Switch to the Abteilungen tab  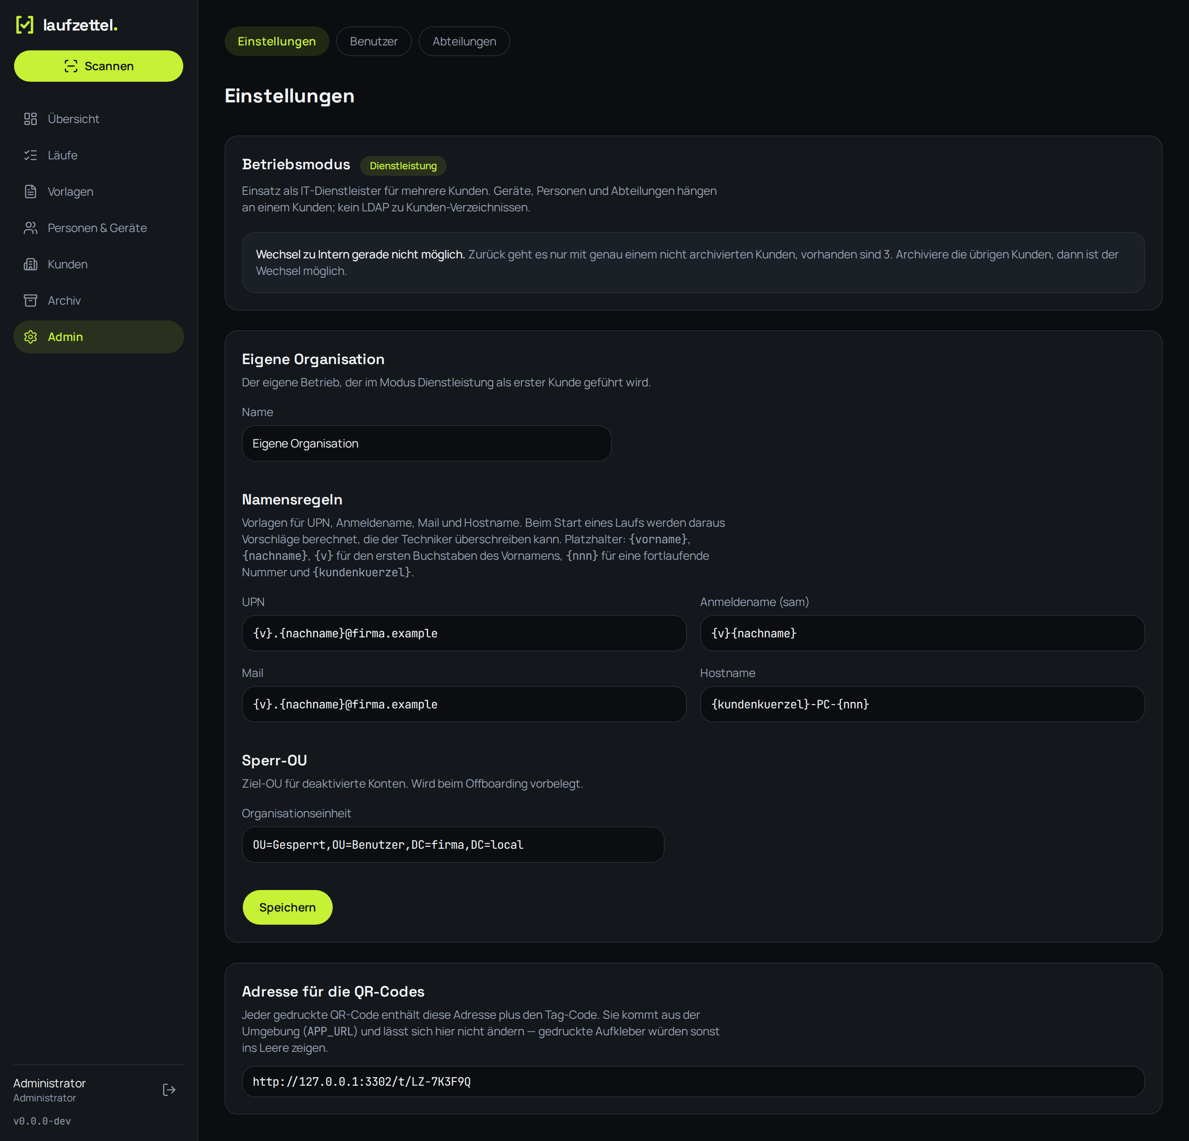(464, 41)
